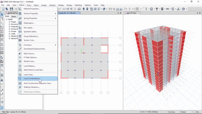Click the steel frame design I-beam icon
The width and height of the screenshot is (202, 114).
coord(146,9)
